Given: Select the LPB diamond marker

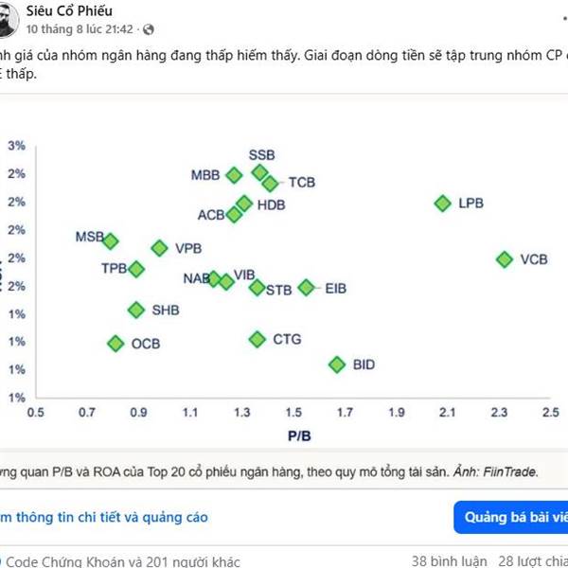Looking at the screenshot, I should tap(443, 204).
